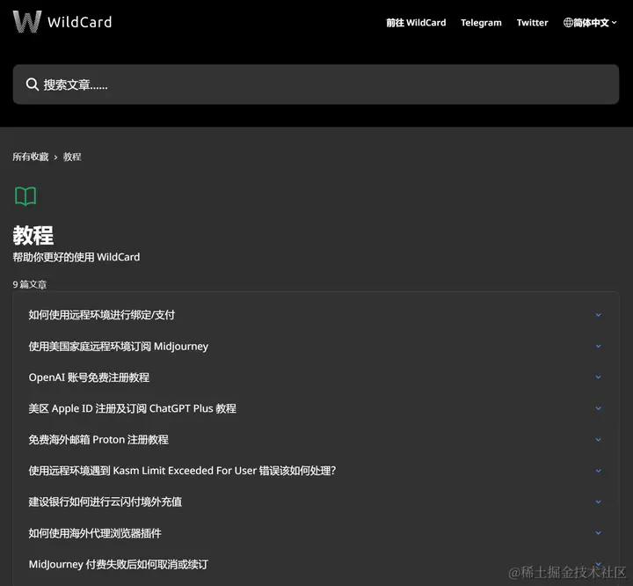The height and width of the screenshot is (586, 633).
Task: Click the 教程 breadcrumb item
Action: pyautogui.click(x=72, y=157)
